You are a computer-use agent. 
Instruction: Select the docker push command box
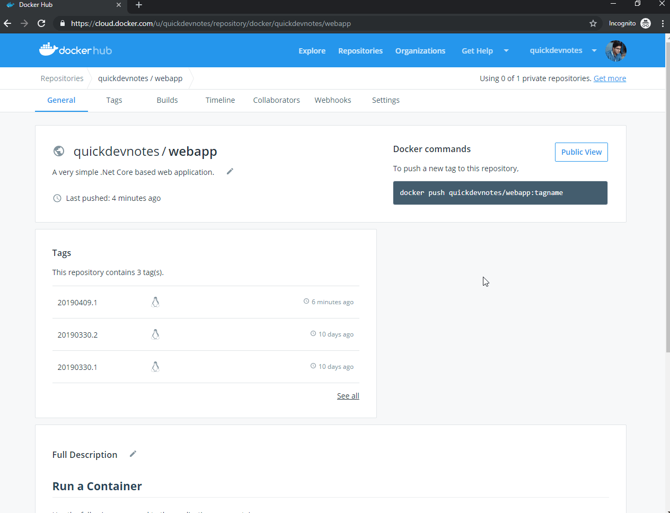click(500, 193)
